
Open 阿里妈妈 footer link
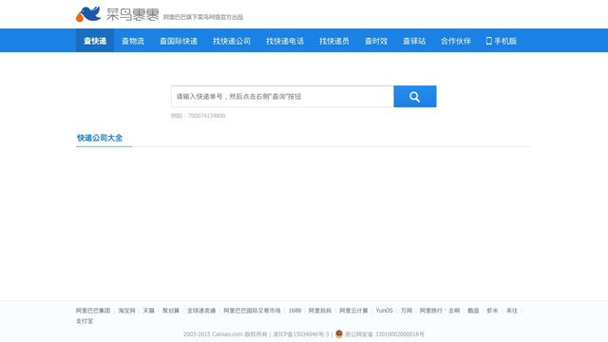pos(320,311)
